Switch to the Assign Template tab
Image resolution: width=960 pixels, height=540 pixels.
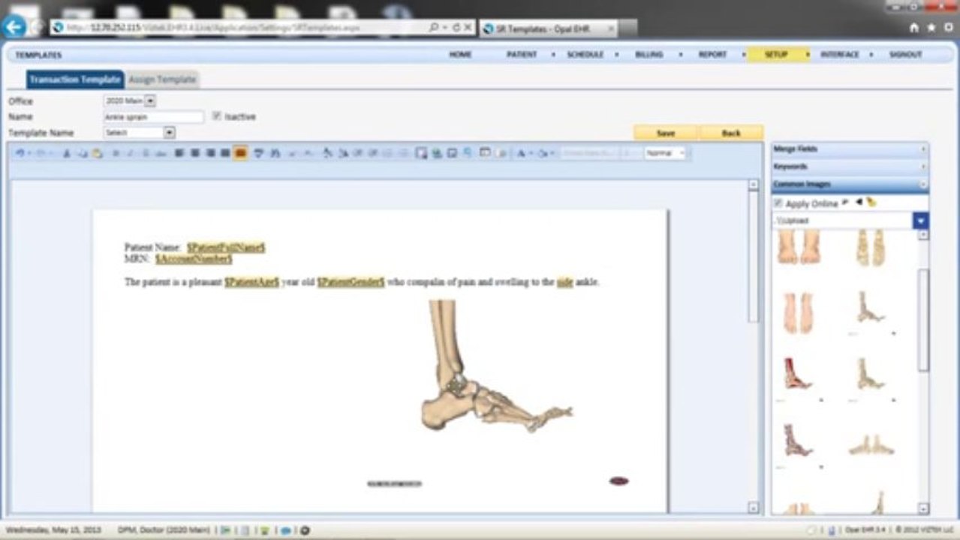162,79
